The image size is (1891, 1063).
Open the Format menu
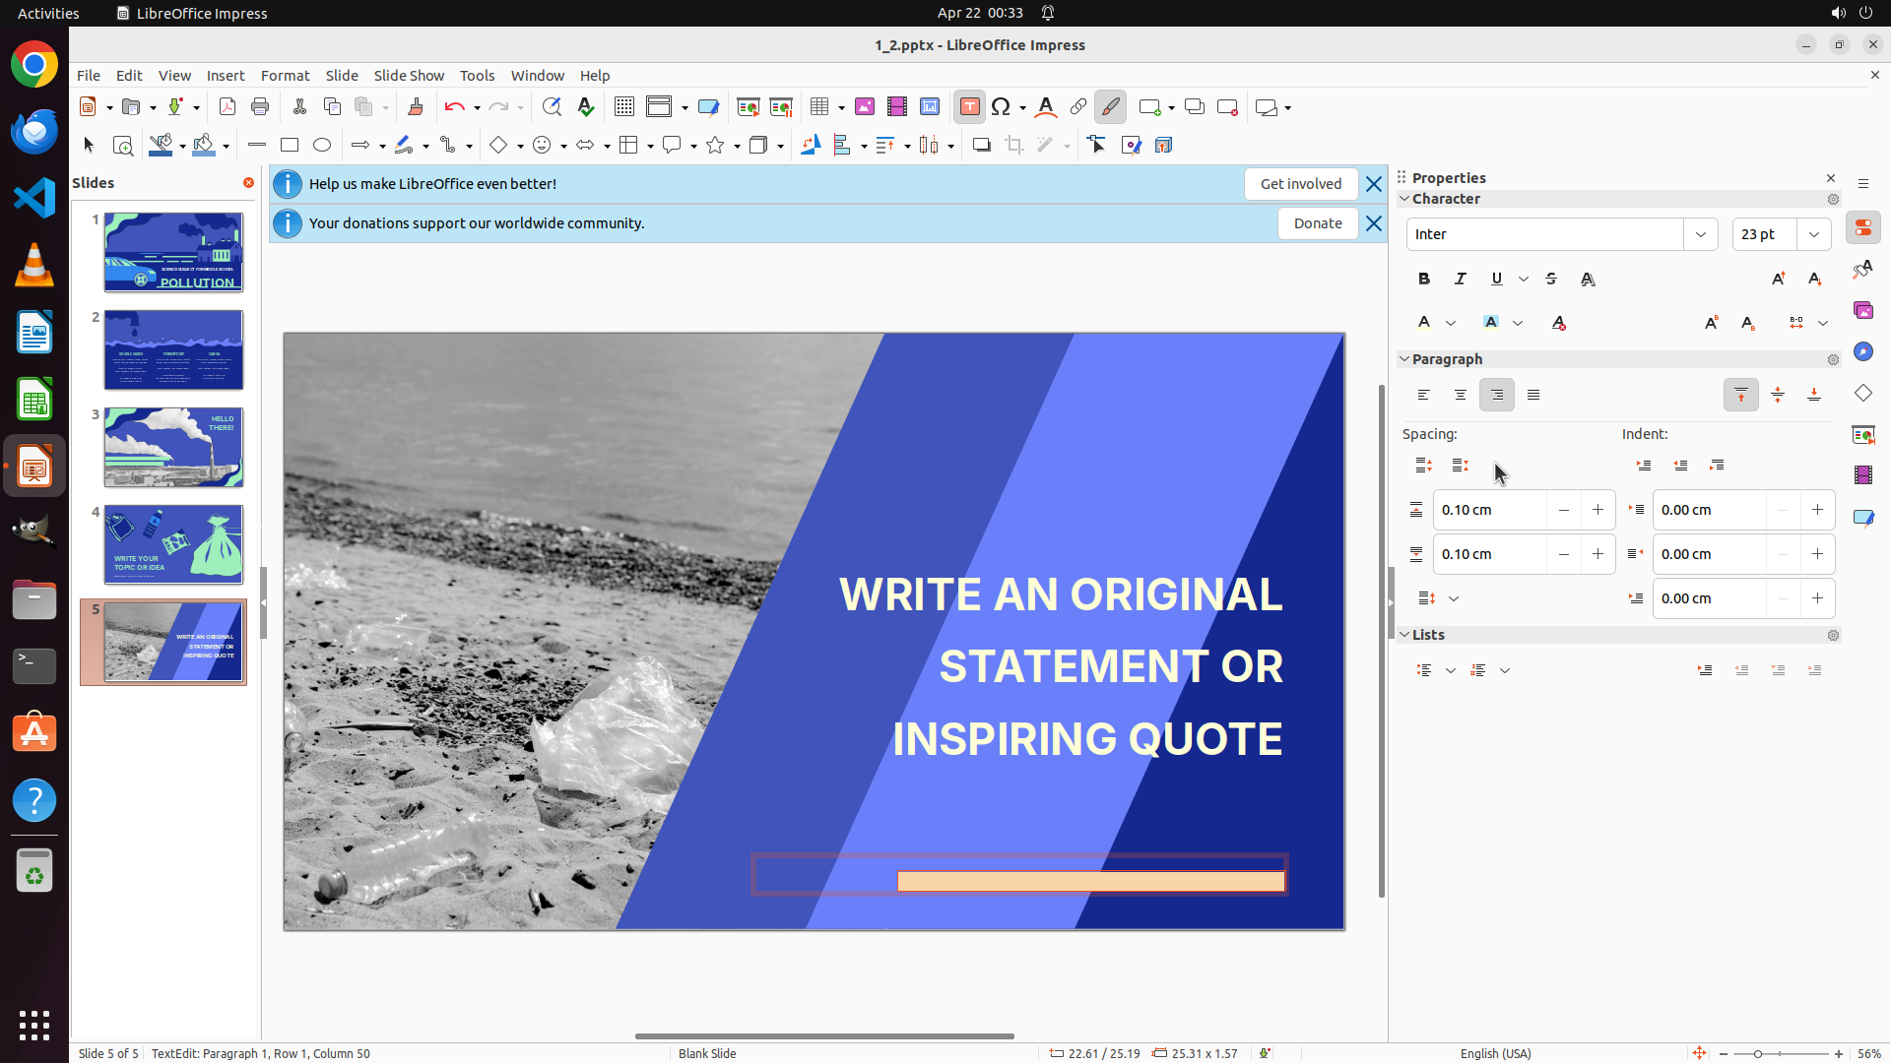(x=285, y=76)
